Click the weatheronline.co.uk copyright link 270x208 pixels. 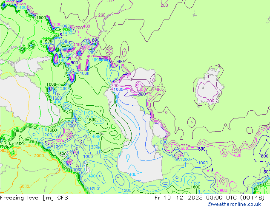[x=234, y=204]
